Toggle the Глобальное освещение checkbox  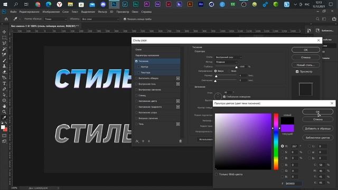(224, 97)
